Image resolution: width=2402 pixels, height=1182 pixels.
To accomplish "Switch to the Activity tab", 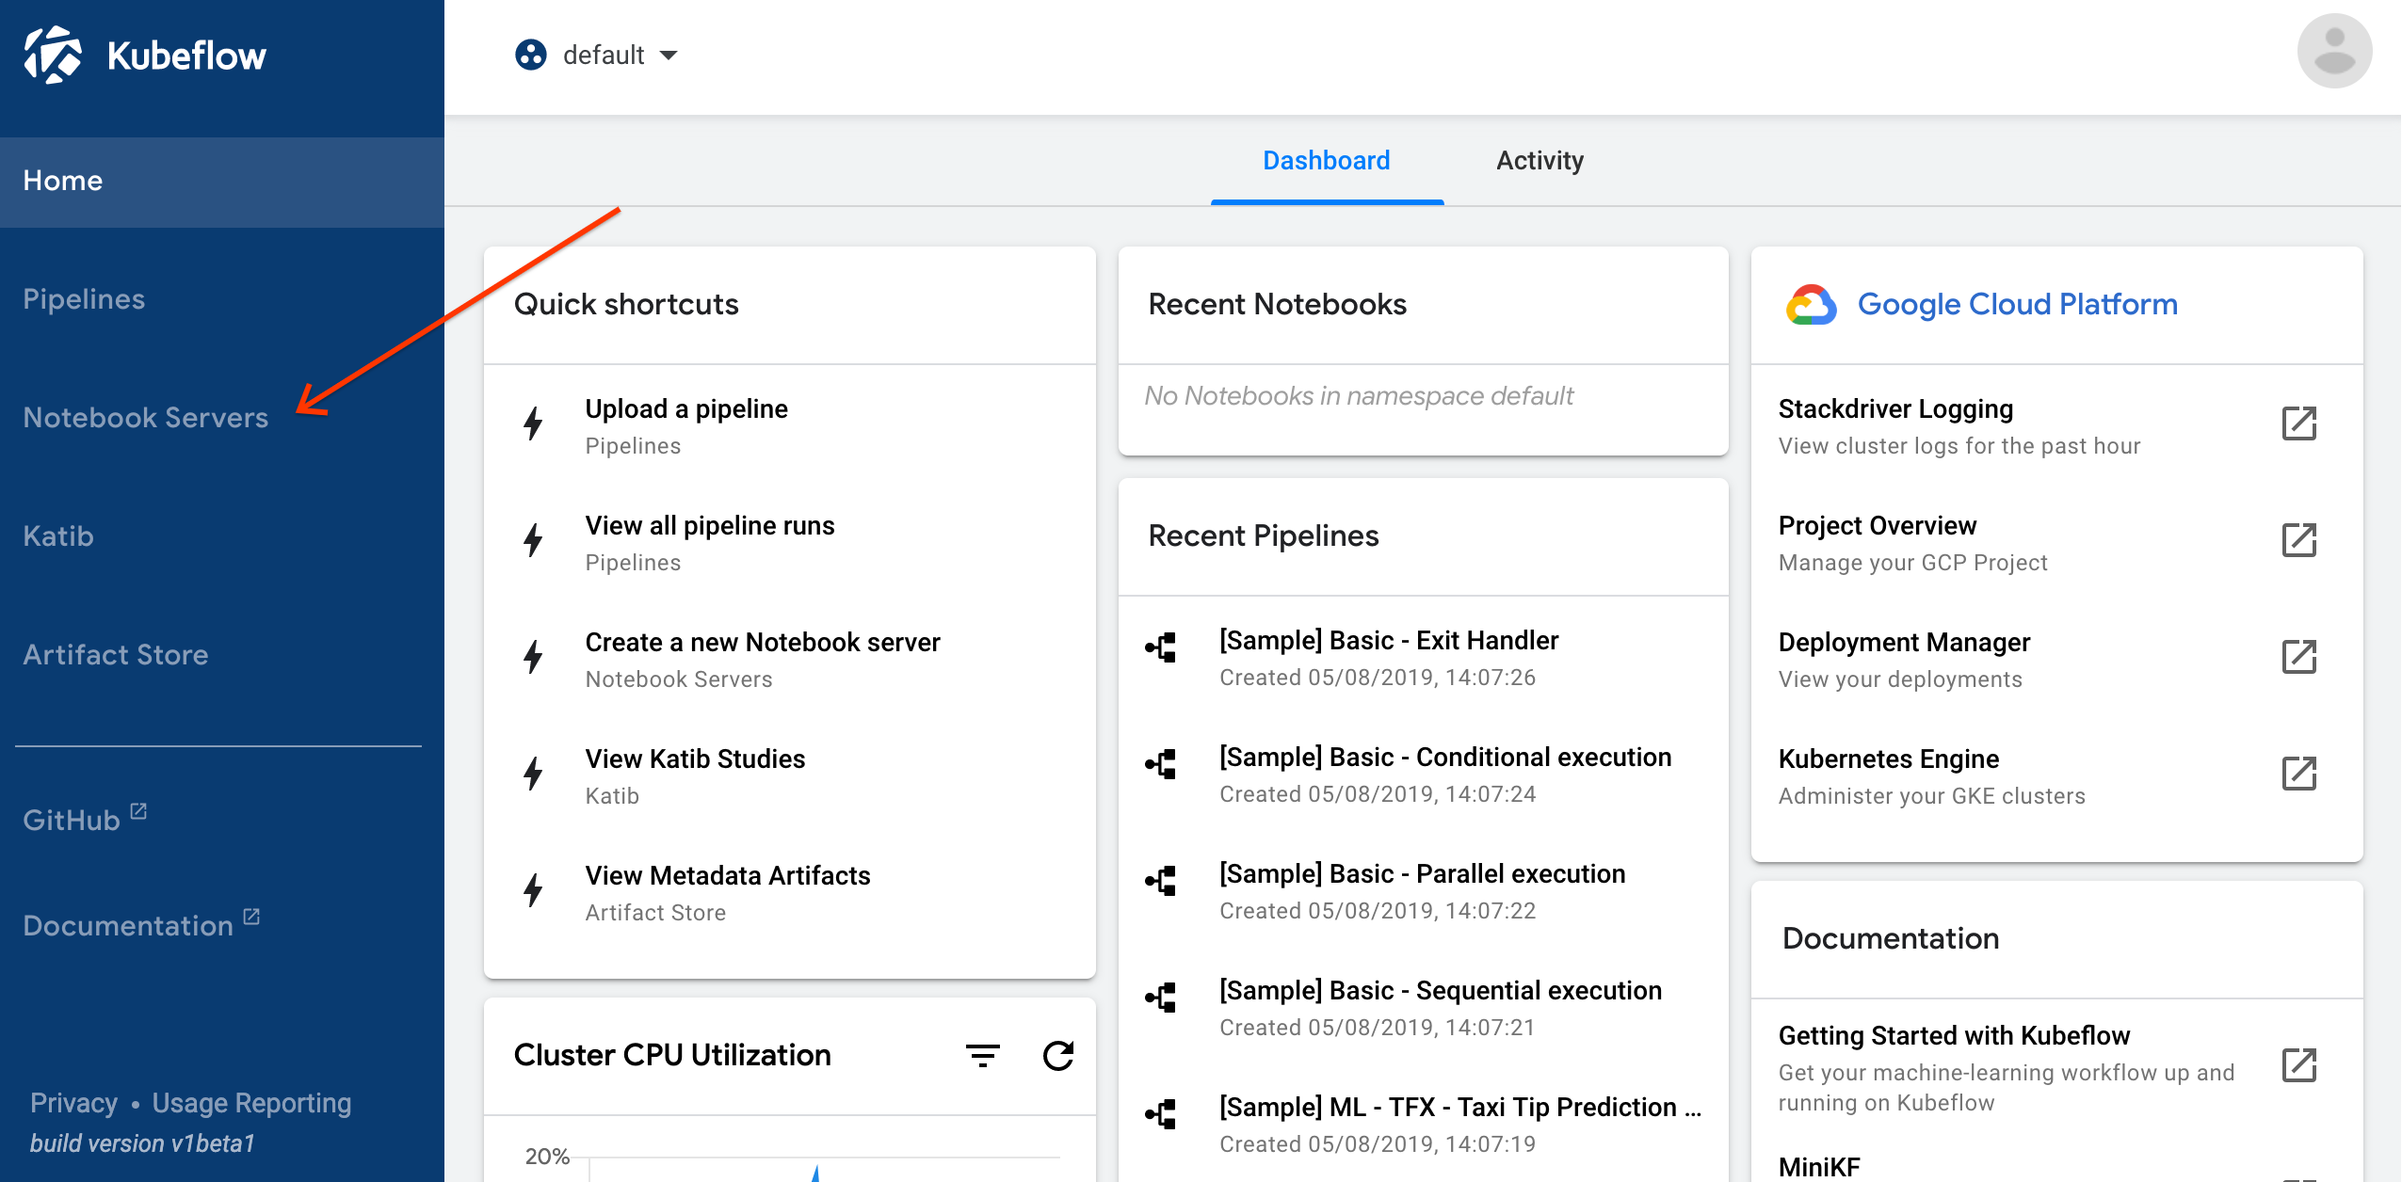I will point(1538,161).
